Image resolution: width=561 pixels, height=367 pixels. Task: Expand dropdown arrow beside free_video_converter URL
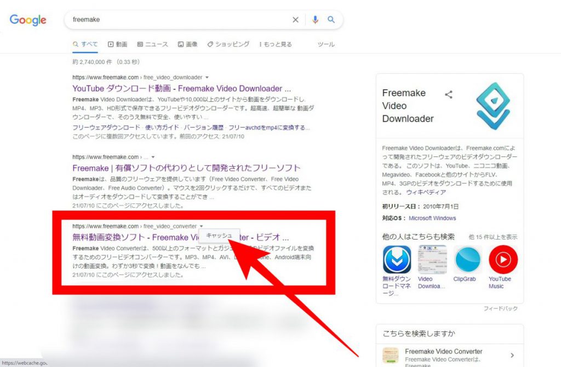point(202,226)
